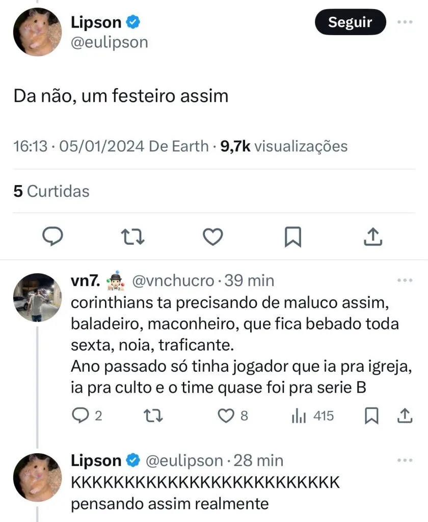Open more options on Lipson's reply
This screenshot has height=522, width=428.
pos(405,461)
